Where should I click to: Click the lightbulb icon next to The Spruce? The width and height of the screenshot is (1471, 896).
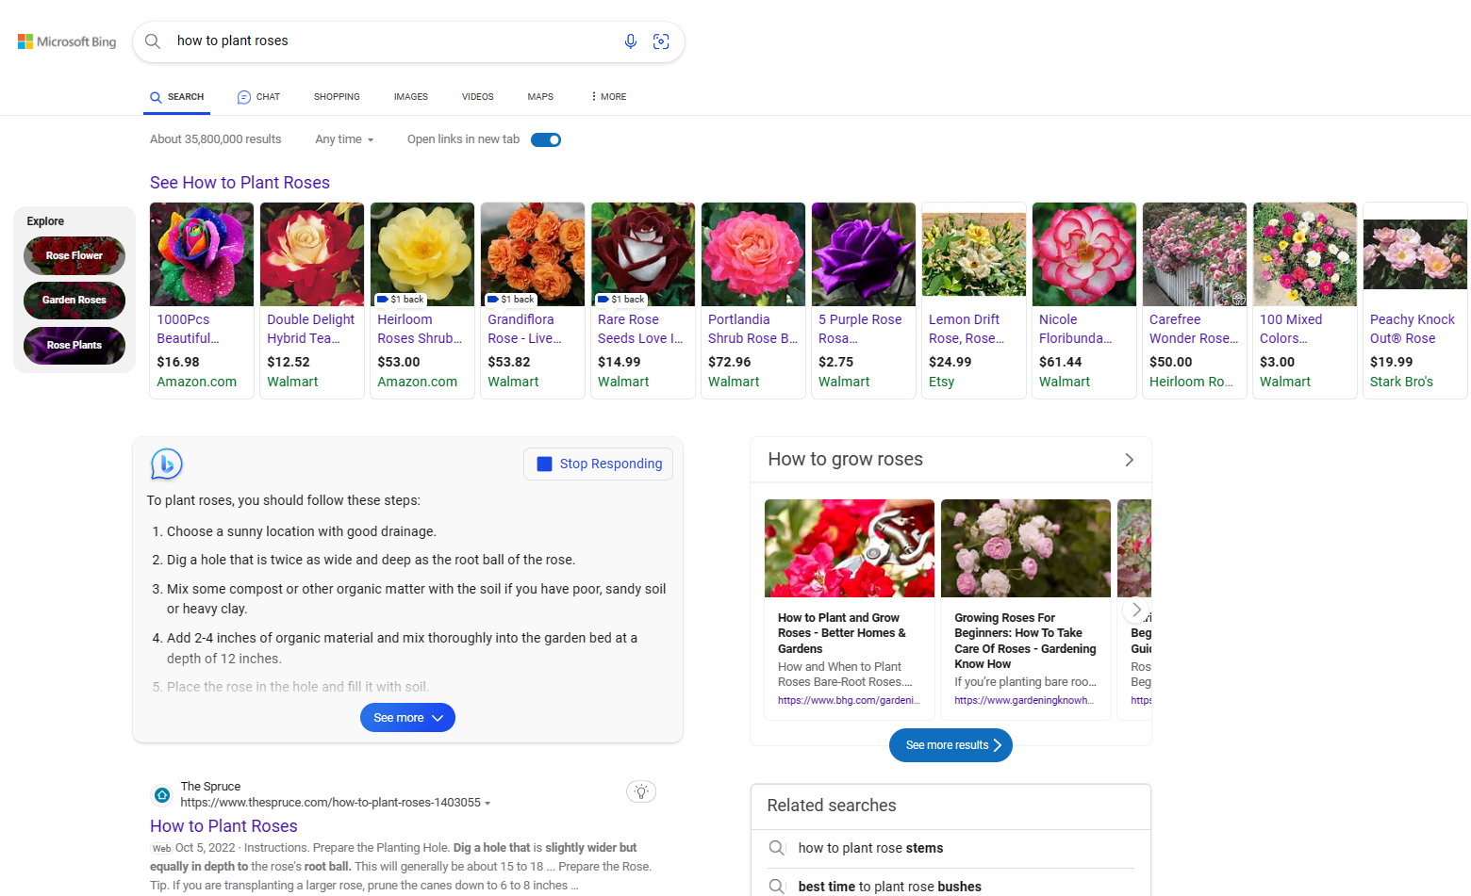click(x=641, y=791)
